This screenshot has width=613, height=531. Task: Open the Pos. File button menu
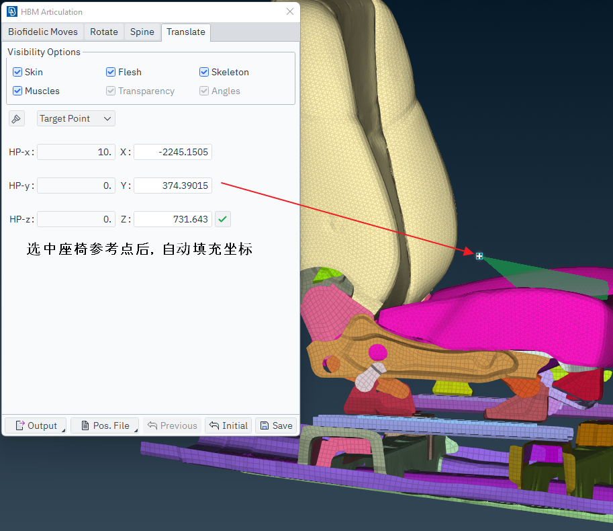tap(105, 425)
